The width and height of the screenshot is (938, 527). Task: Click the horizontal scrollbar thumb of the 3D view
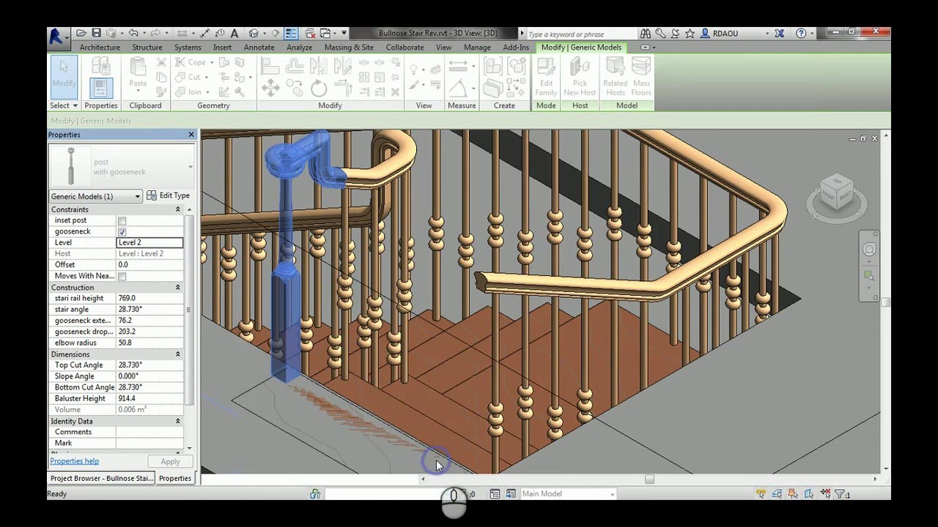pos(649,479)
